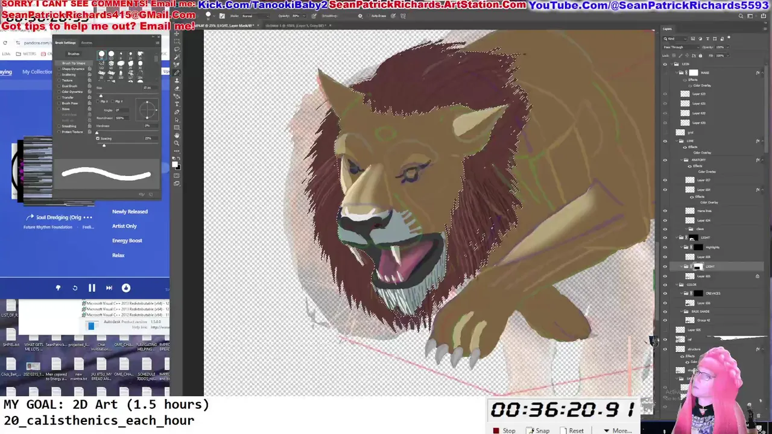772x434 pixels.
Task: Toggle the Spacing checkbox in Brush Settings
Action: point(98,139)
